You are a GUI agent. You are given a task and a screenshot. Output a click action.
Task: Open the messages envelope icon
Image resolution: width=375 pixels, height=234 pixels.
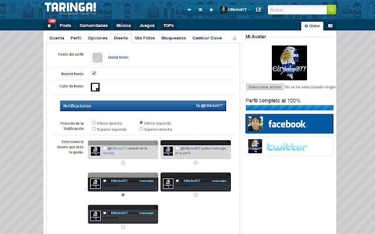(200, 10)
